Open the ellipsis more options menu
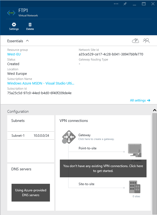This screenshot has width=157, height=215. [116, 4]
